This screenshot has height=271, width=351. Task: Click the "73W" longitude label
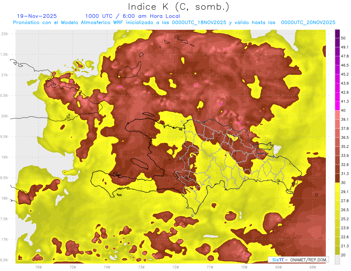[x=141, y=267]
